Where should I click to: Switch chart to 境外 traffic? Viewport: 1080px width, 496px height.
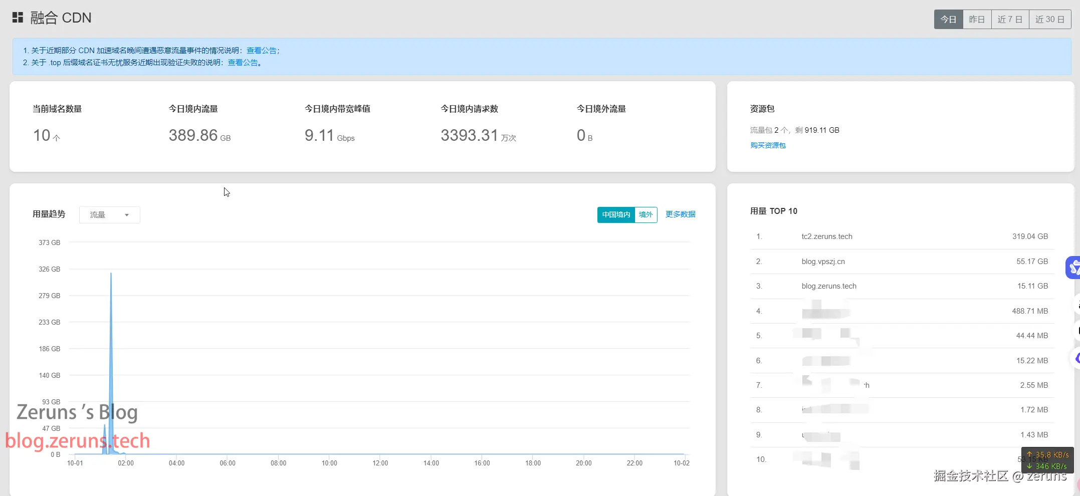click(x=646, y=214)
